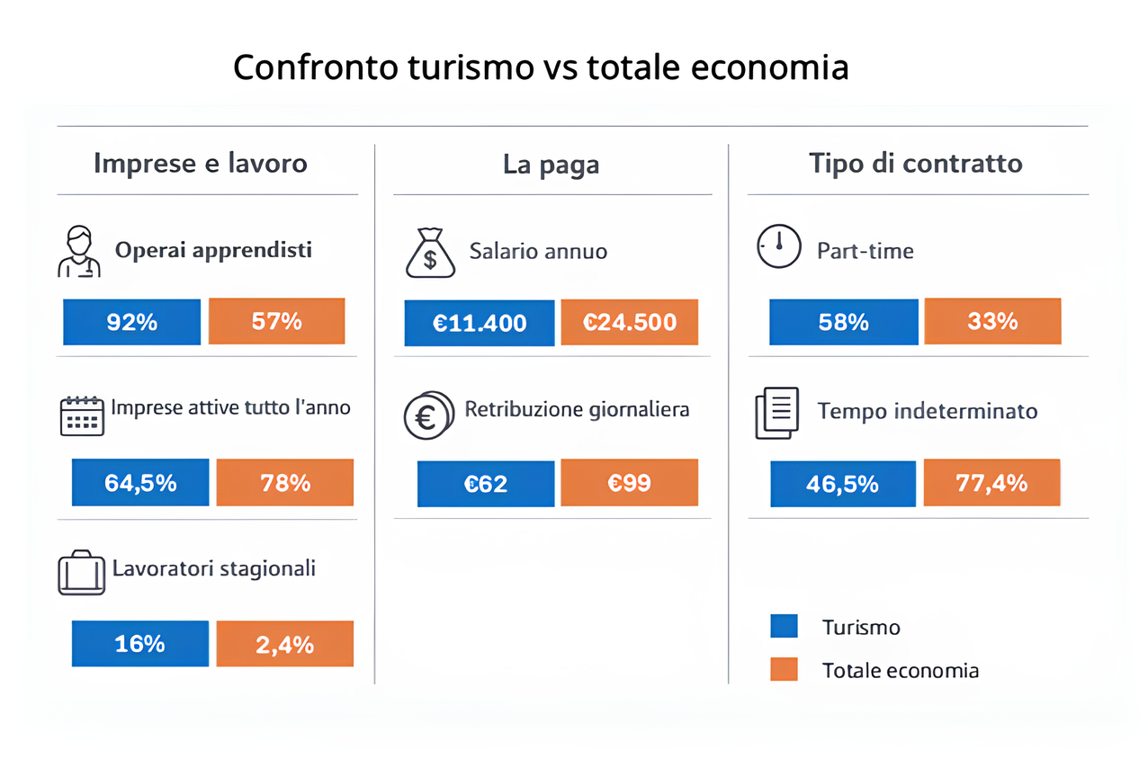Click the title Confronto turismo vs totale economia
Viewport: 1148px width, 777px height.
(541, 68)
